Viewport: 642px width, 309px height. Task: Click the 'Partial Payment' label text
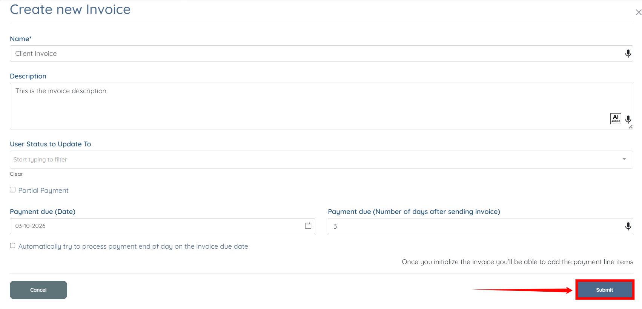43,191
